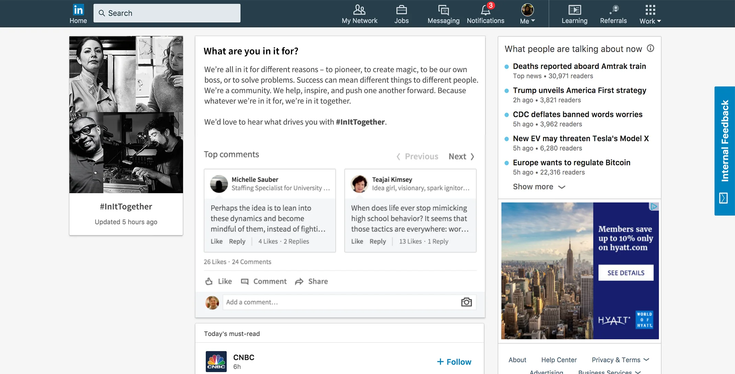Like Teajai Kimsey's comment
This screenshot has width=735, height=374.
357,242
